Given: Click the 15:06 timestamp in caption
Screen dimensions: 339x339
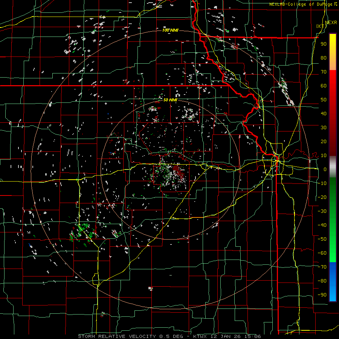Looking at the screenshot, I should click(x=252, y=336).
